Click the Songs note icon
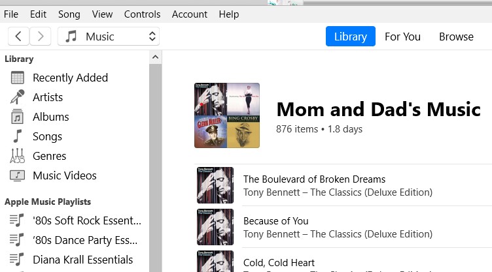 click(17, 136)
